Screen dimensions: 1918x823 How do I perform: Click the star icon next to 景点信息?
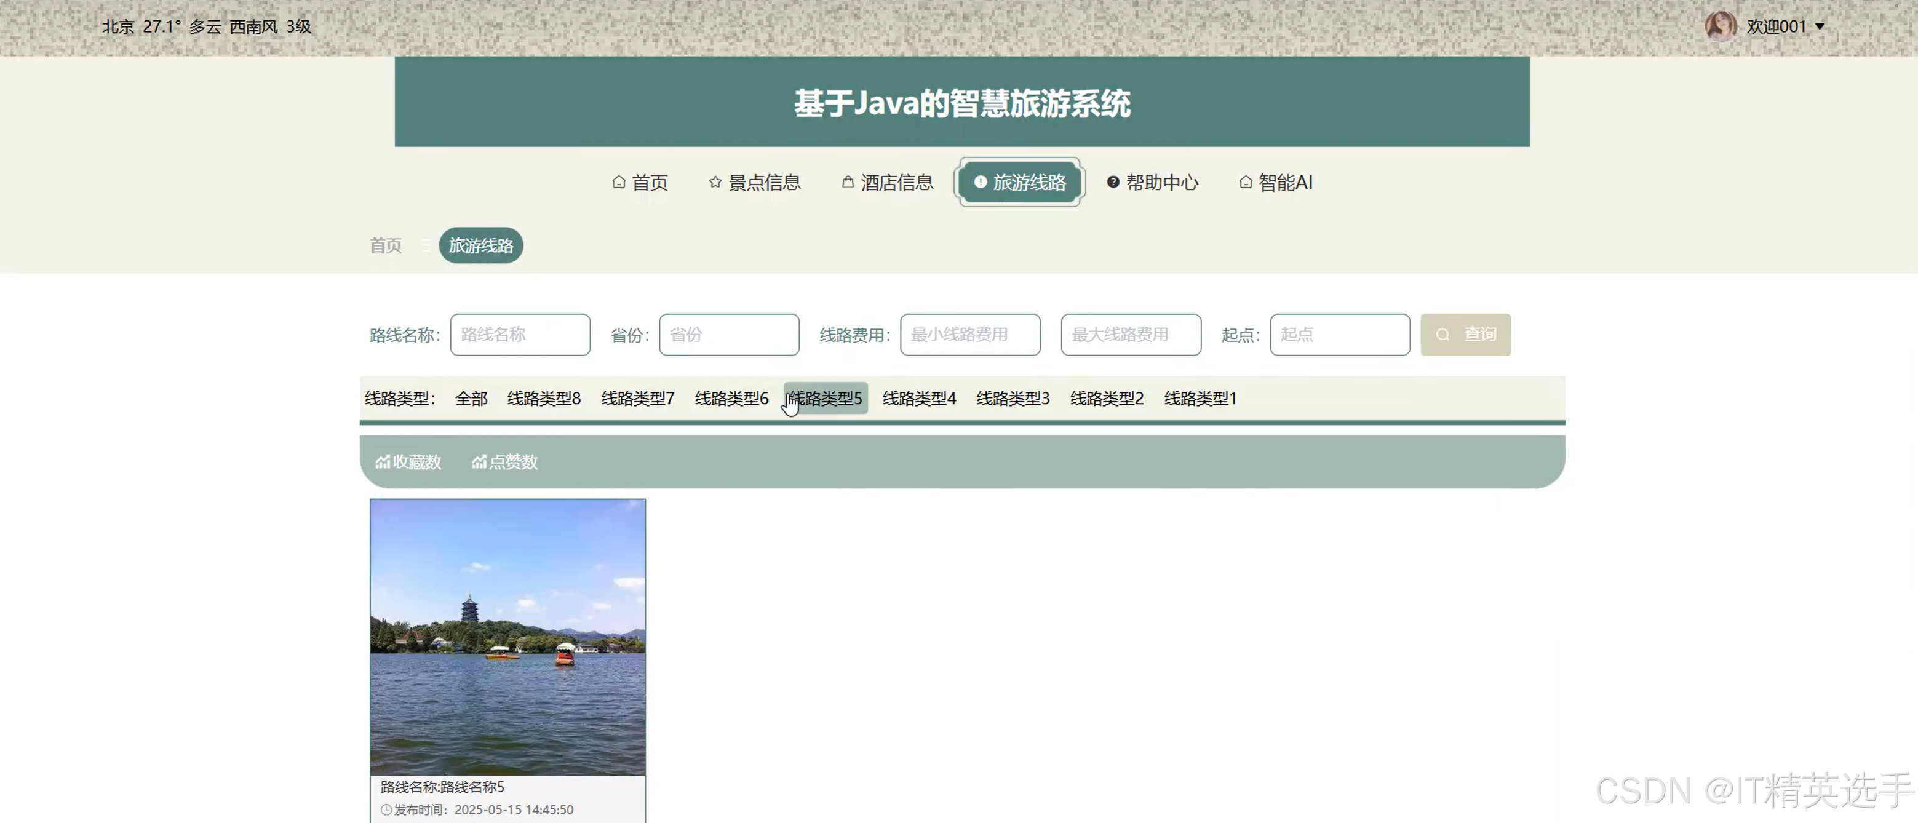click(x=714, y=181)
